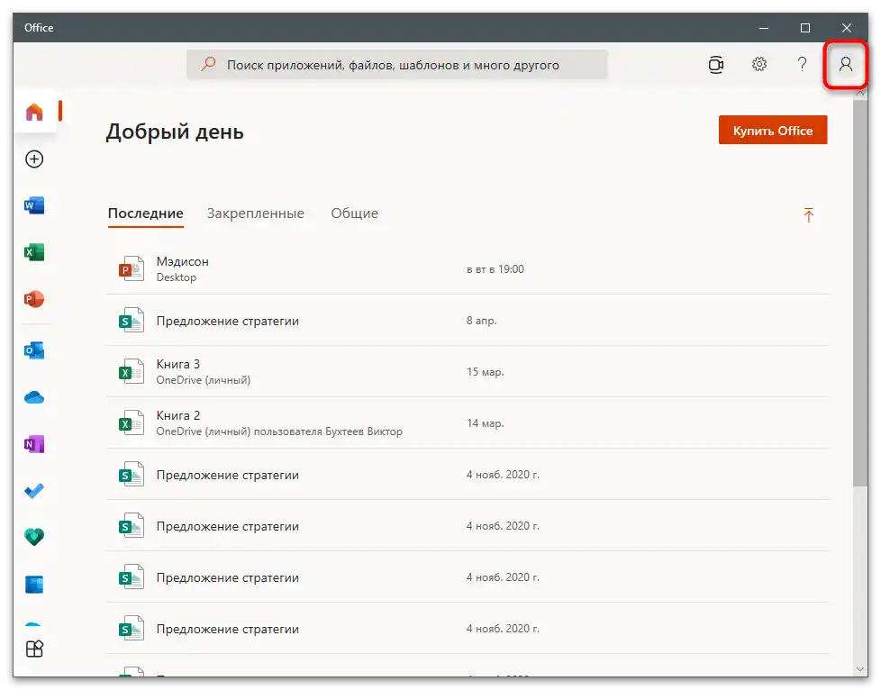Click the upload arrow icon

(x=809, y=214)
